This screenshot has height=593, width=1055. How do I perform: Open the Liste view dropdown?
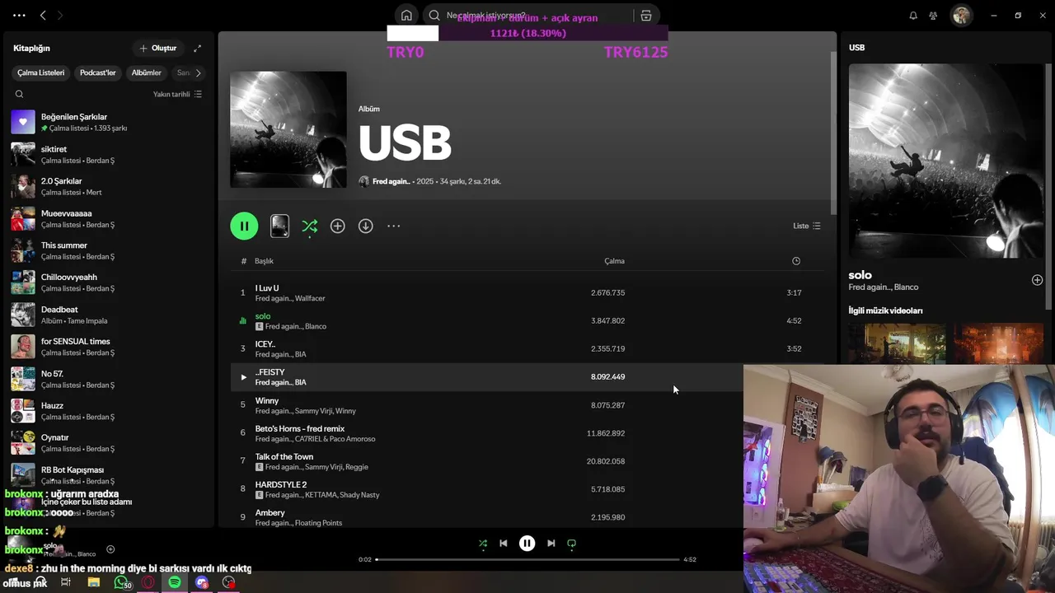pos(807,226)
